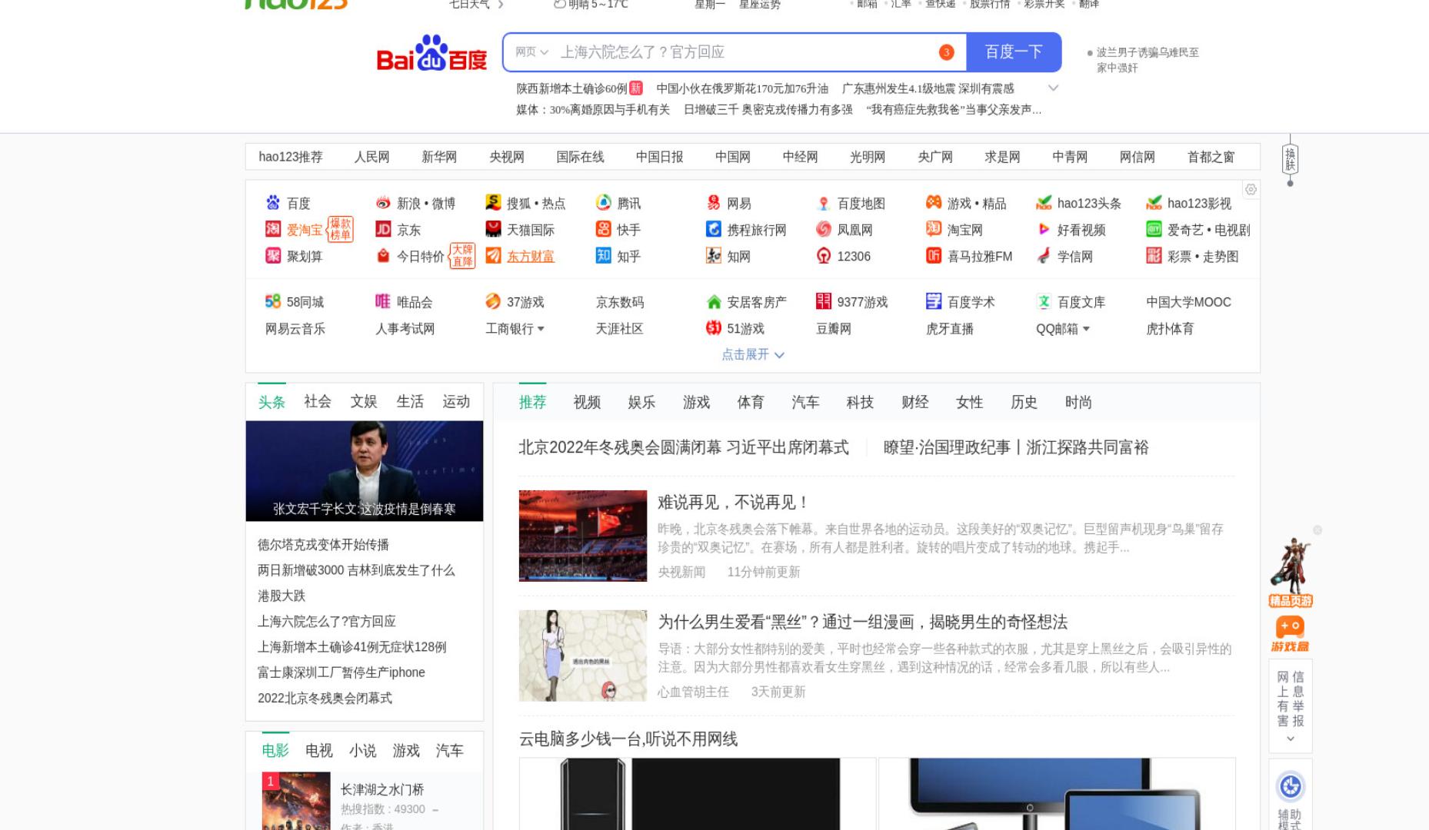The height and width of the screenshot is (830, 1429).
Task: Open the 东方财富 link
Action: coord(531,256)
